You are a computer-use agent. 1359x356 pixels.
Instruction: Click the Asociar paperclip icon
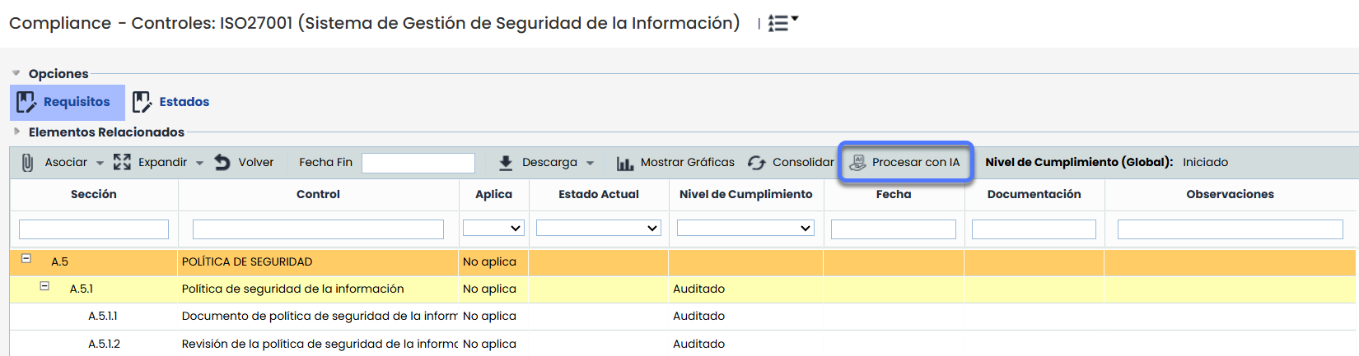(x=27, y=163)
